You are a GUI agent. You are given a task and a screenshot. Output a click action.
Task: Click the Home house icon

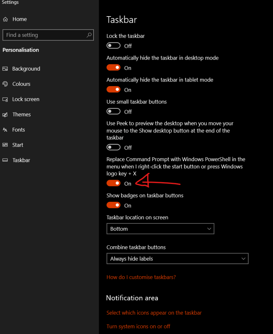click(x=5, y=19)
